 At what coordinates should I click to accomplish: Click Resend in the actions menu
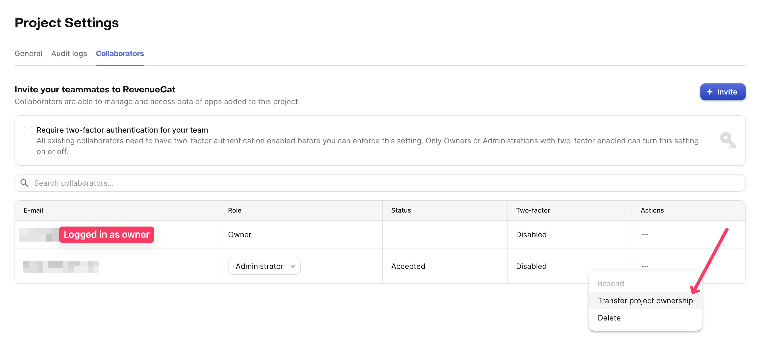[611, 283]
